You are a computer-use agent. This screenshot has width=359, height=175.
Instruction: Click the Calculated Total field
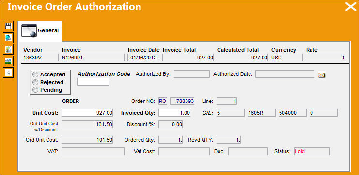tap(242, 58)
